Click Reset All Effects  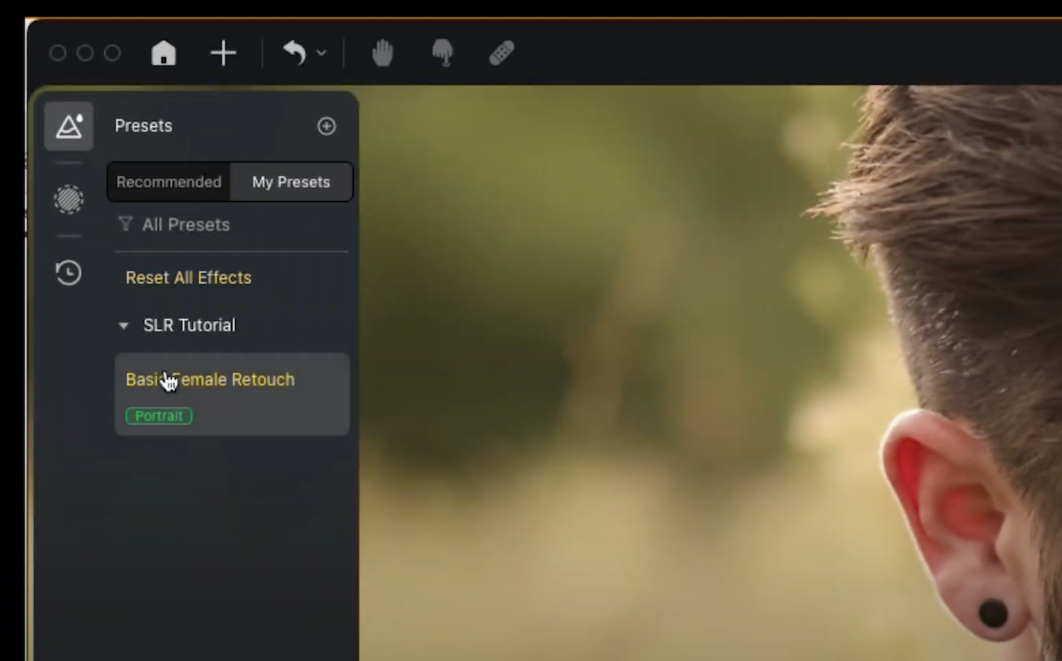(188, 277)
